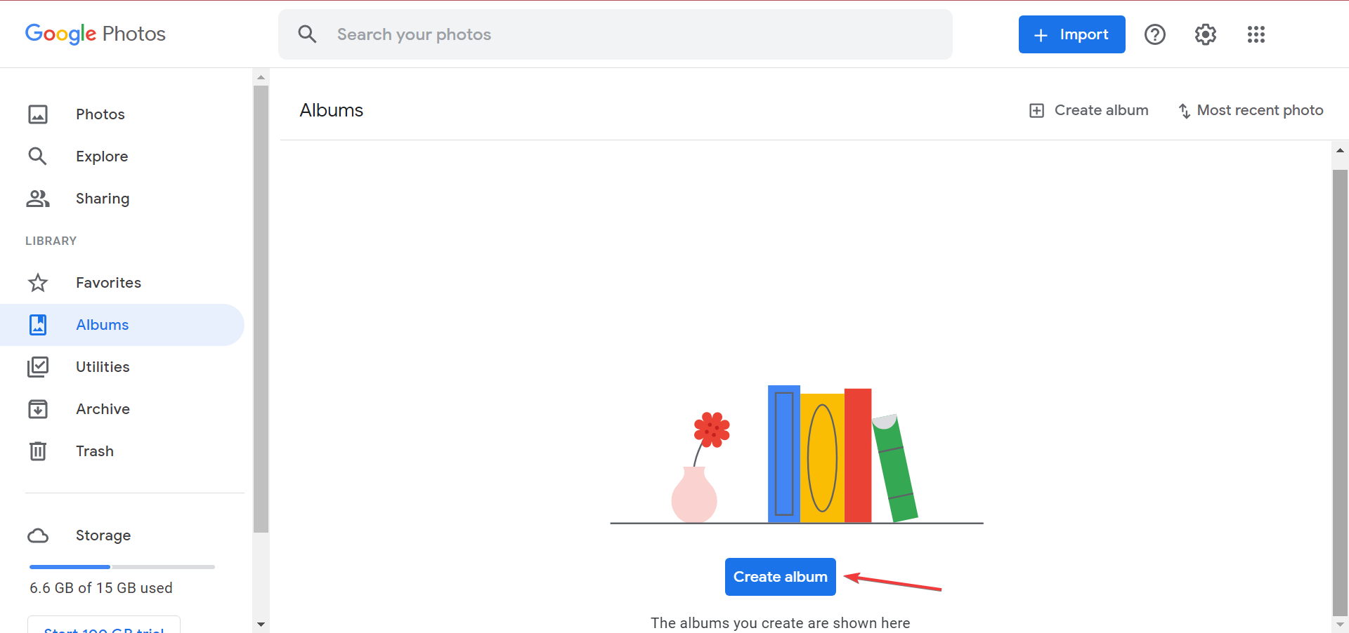The height and width of the screenshot is (633, 1349).
Task: Click the Favorites star icon
Action: (x=38, y=283)
